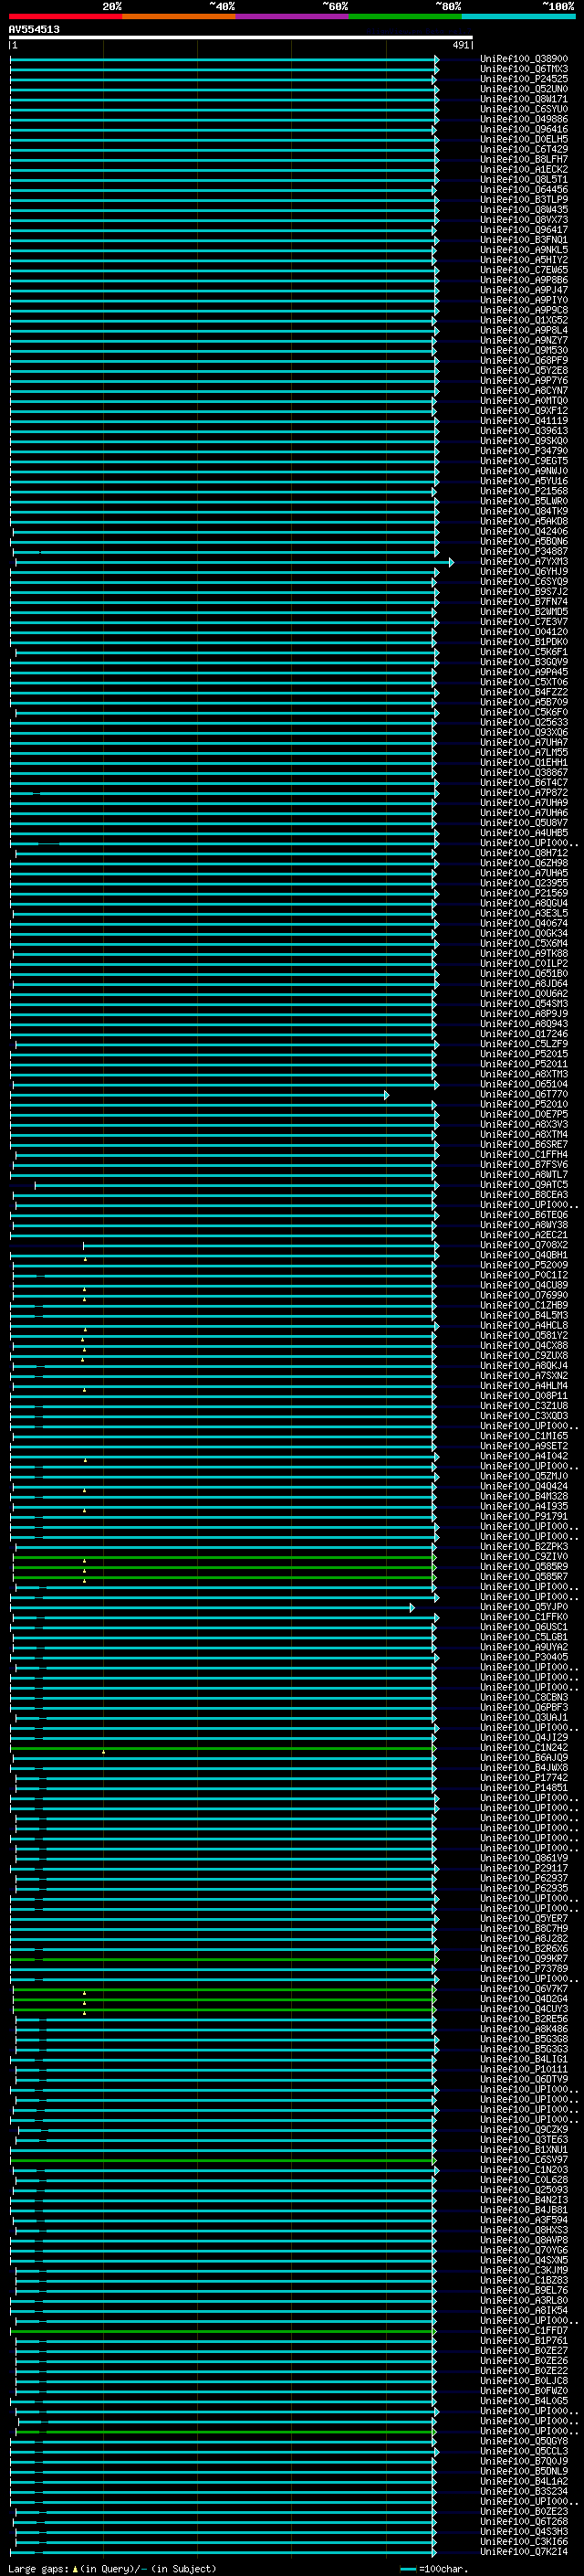
Task: Select hit UniRef100_Q96416
Action: 523,129
